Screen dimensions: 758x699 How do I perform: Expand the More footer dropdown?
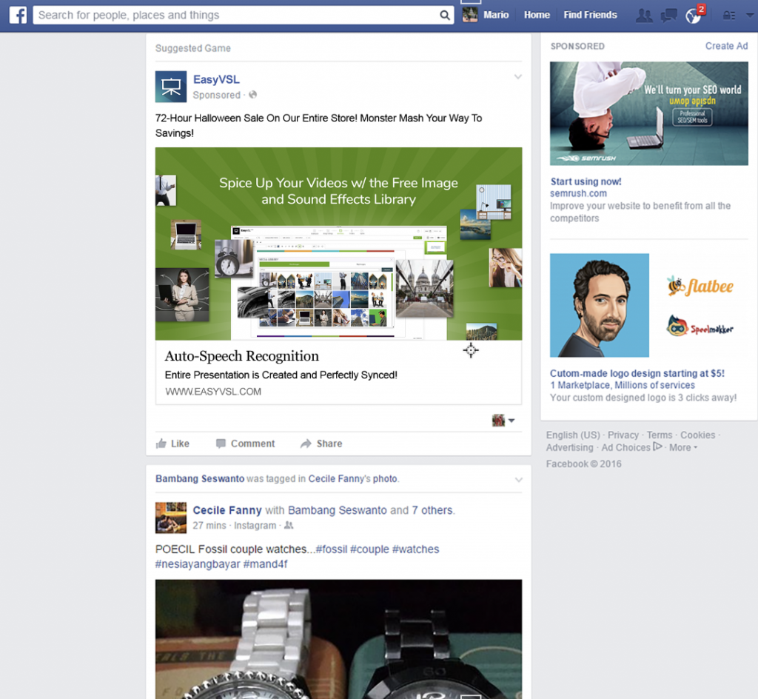(x=683, y=448)
